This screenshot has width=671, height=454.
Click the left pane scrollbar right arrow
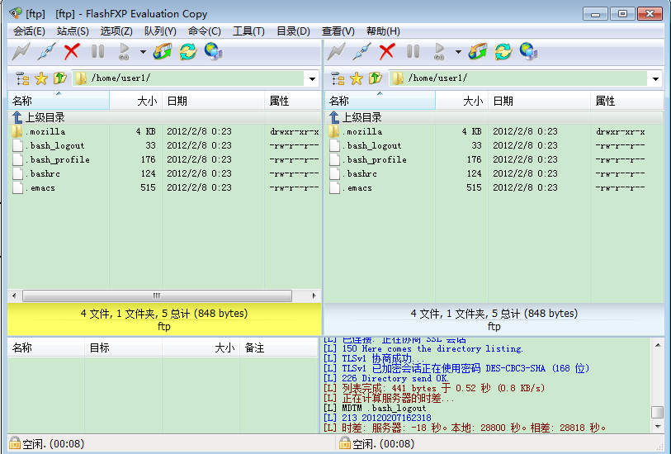[x=314, y=296]
